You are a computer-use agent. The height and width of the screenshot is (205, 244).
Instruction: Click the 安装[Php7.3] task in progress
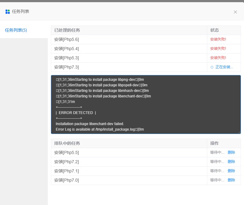click(67, 67)
